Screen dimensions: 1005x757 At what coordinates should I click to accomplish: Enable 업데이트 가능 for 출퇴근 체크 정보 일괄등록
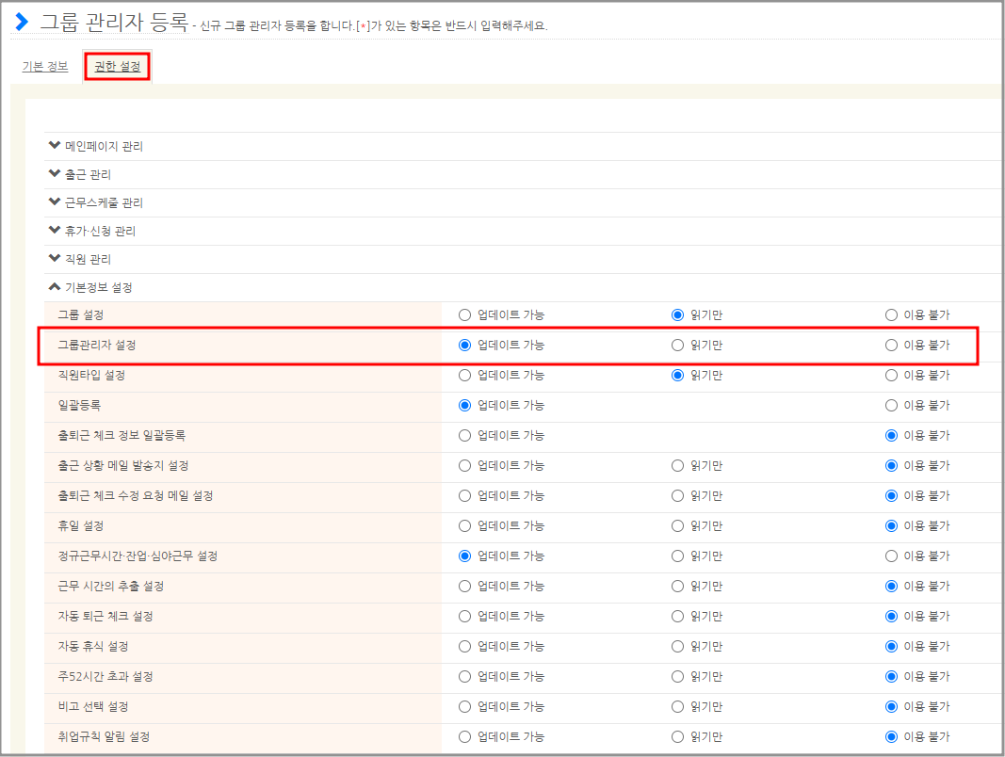(x=464, y=435)
